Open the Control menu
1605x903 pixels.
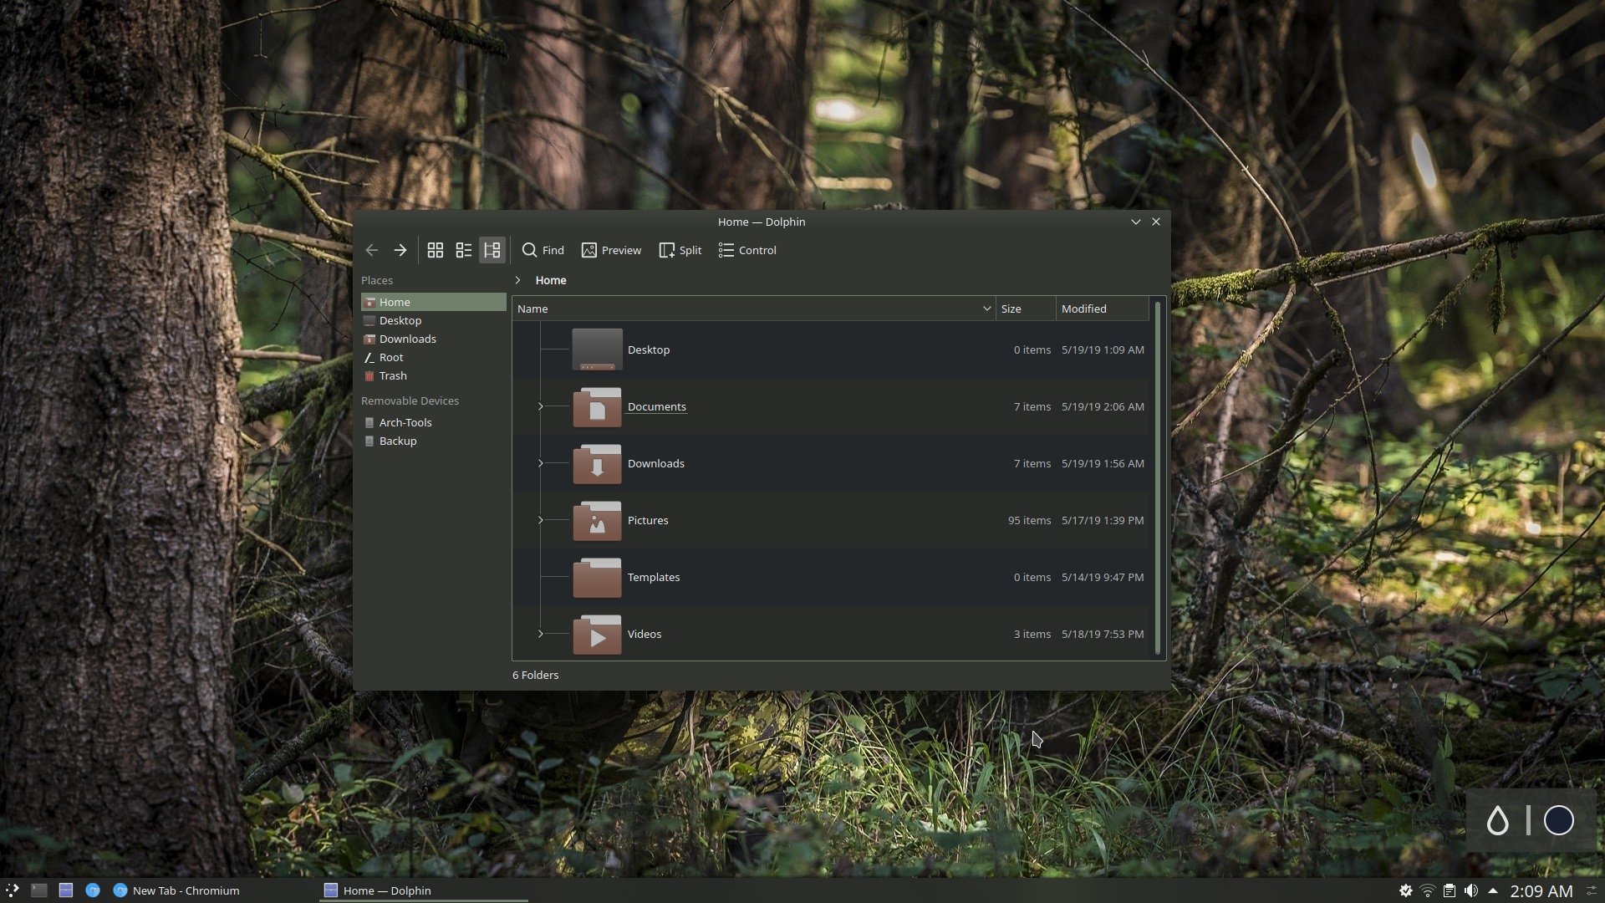pyautogui.click(x=747, y=250)
